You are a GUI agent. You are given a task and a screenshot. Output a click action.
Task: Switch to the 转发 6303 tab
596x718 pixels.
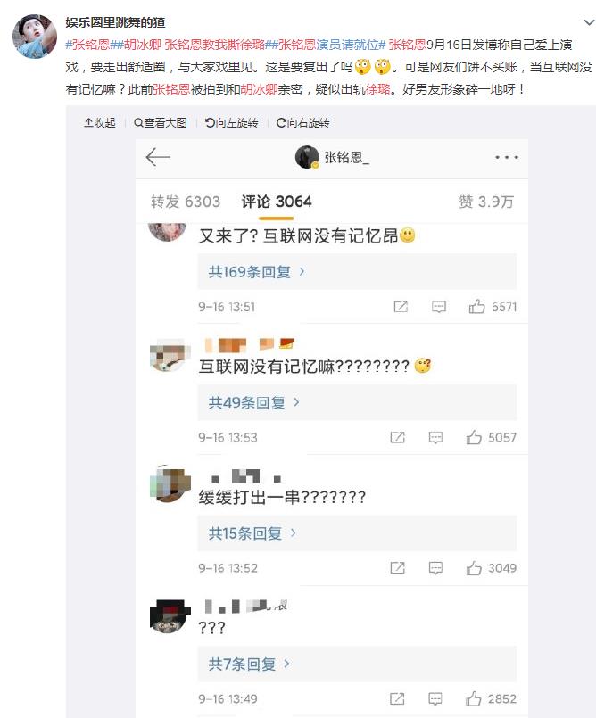click(x=186, y=202)
